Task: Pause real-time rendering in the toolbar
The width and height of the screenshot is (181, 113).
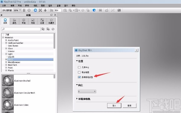Action: (24, 10)
